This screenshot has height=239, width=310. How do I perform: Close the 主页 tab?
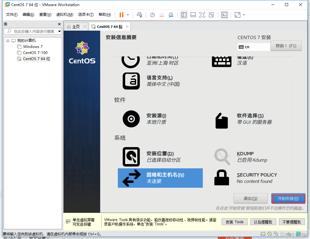(85, 27)
